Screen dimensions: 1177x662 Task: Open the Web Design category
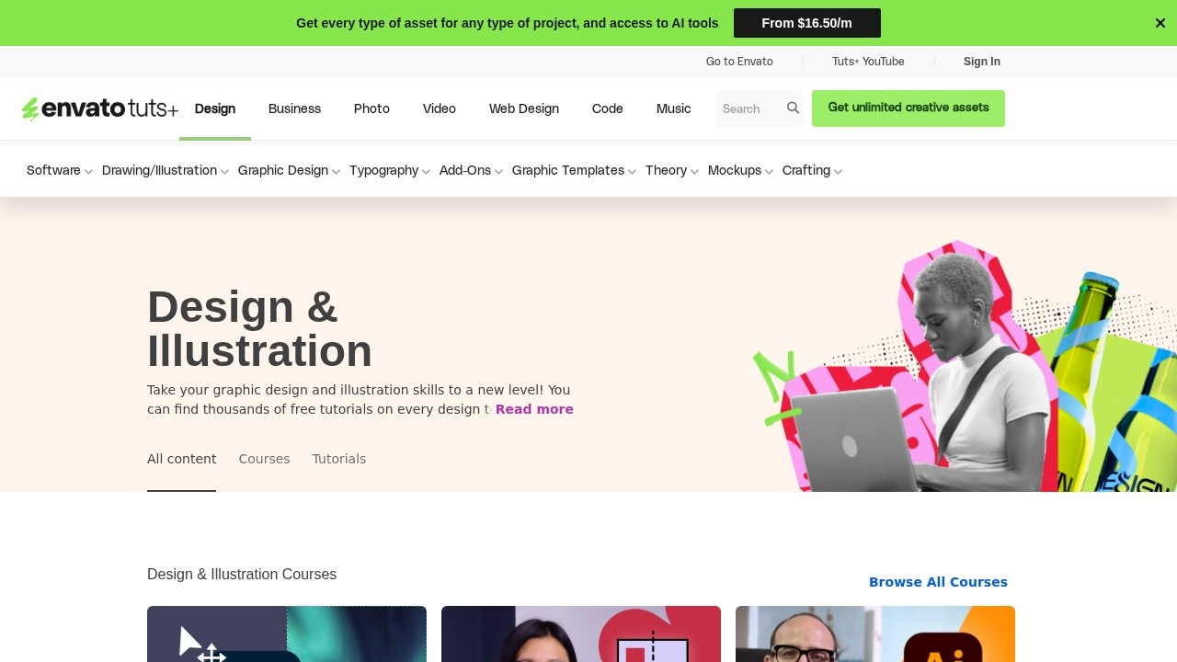coord(524,108)
